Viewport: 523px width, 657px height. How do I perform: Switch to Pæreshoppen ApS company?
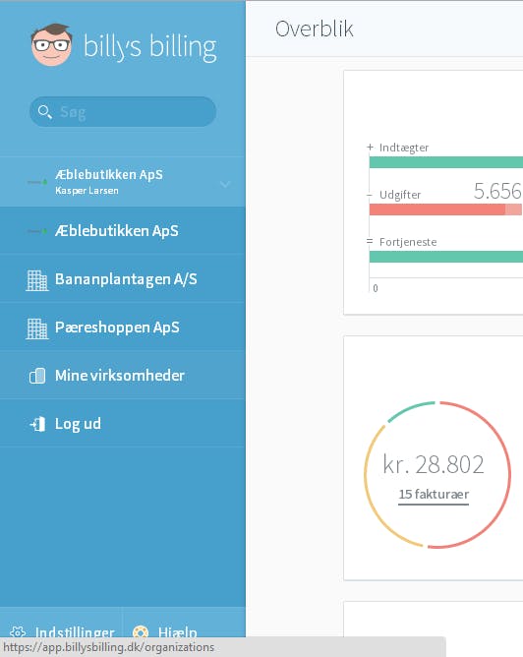coord(123,328)
